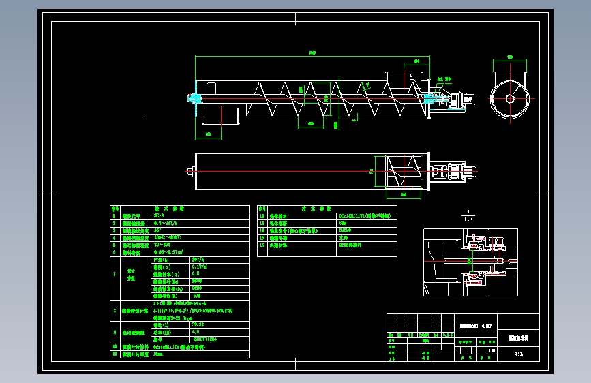This screenshot has height=383, width=591.
Task: Select the conveyor top plan view
Action: (332, 172)
